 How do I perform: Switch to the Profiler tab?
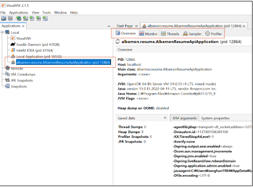click(x=213, y=34)
